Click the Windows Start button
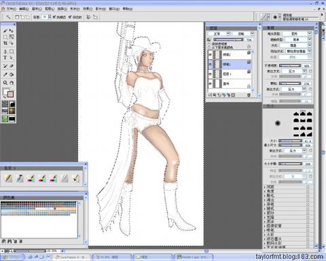The image size is (326, 261). coord(12,257)
